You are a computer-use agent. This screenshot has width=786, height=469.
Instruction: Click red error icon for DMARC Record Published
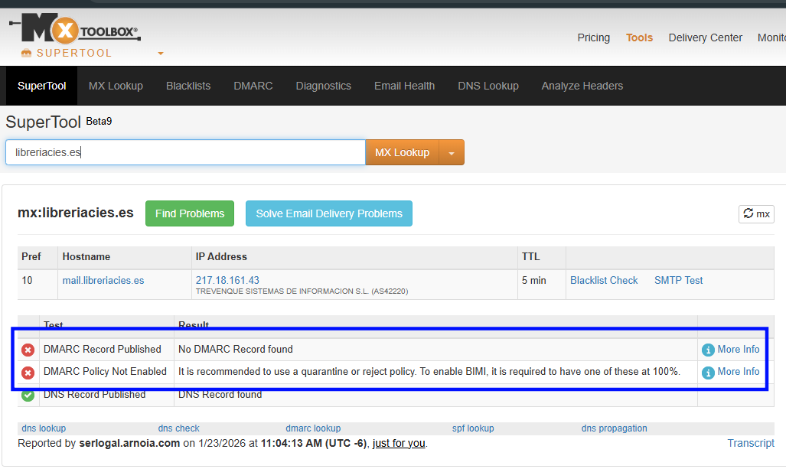click(x=28, y=350)
